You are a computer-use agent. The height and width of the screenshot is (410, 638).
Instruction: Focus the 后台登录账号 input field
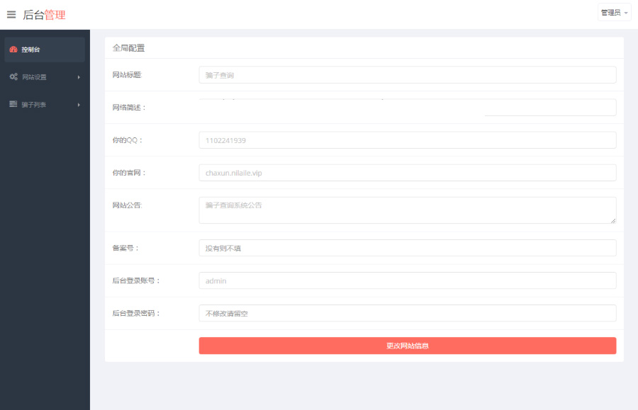[x=407, y=280]
